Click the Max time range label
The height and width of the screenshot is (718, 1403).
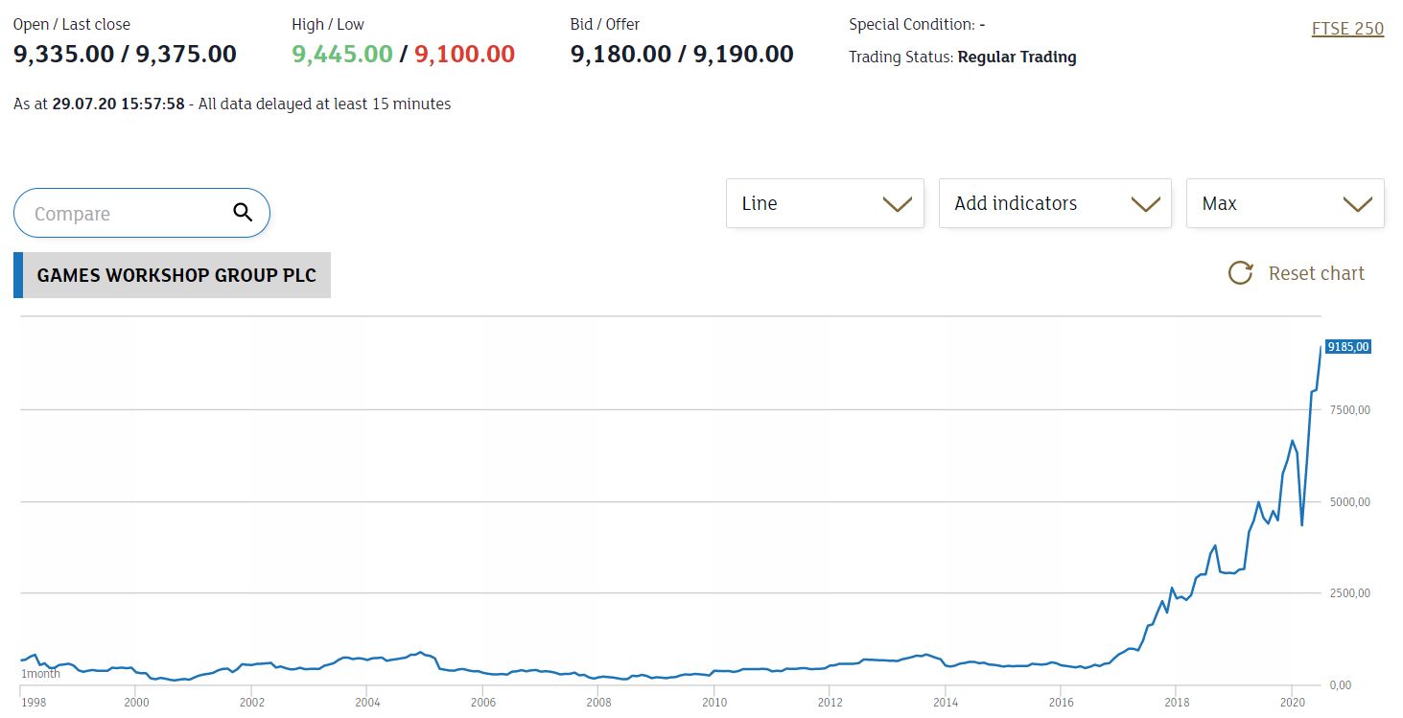(1220, 203)
